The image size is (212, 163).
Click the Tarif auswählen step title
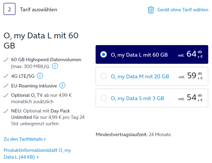point(39,10)
